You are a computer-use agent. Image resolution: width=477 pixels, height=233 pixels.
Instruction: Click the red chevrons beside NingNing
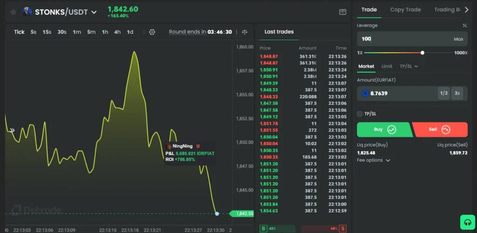click(198, 146)
